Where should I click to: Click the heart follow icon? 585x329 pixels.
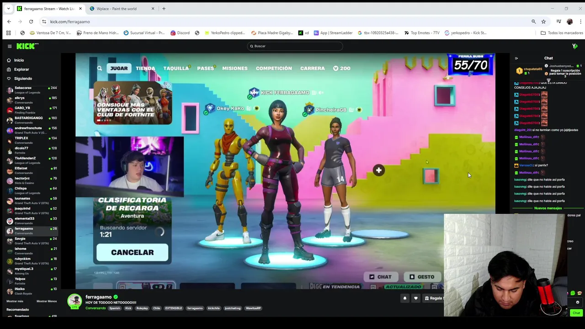tap(415, 298)
